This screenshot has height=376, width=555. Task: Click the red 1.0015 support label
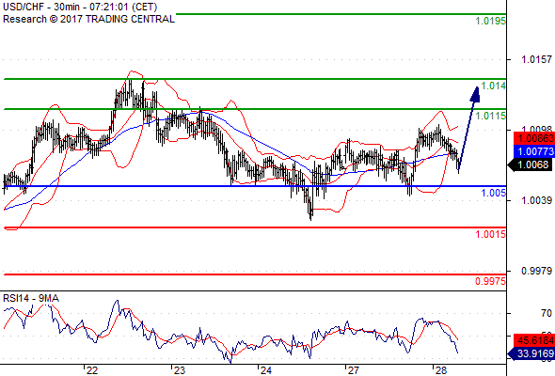tap(491, 234)
